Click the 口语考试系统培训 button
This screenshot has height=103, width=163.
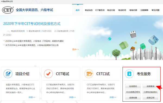click(x=150, y=92)
